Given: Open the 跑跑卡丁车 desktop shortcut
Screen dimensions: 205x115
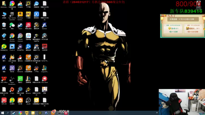Looking at the screenshot, I should tap(36, 47).
